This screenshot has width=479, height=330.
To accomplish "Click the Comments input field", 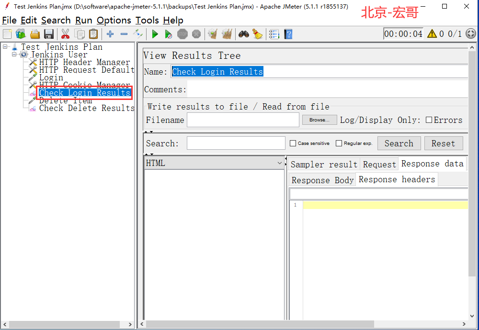I will (328, 89).
